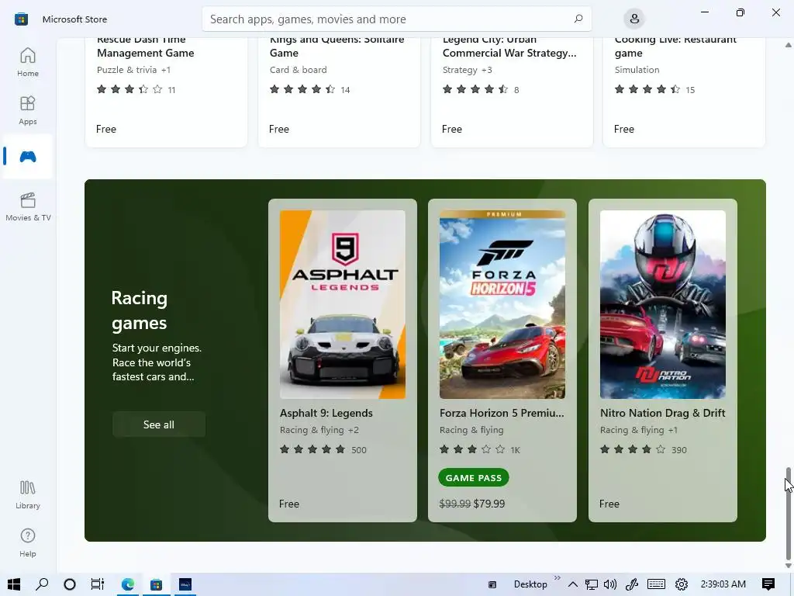The height and width of the screenshot is (596, 794).
Task: Open Task View on taskbar
Action: [97, 584]
